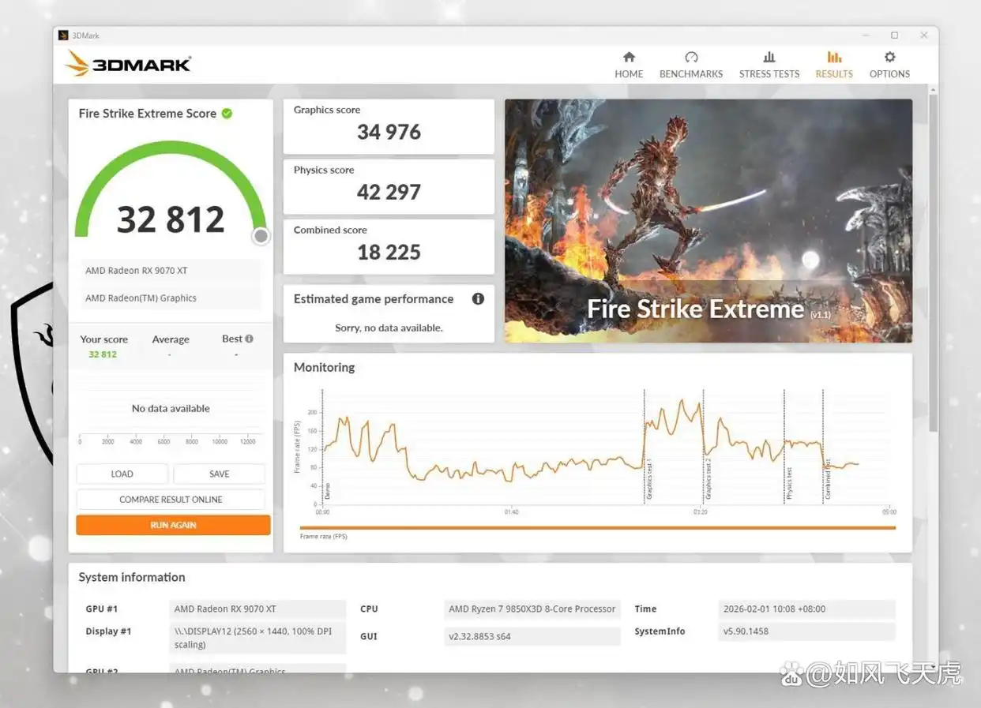Viewport: 981px width, 708px height.
Task: Open the Options gear icon
Action: (x=889, y=58)
